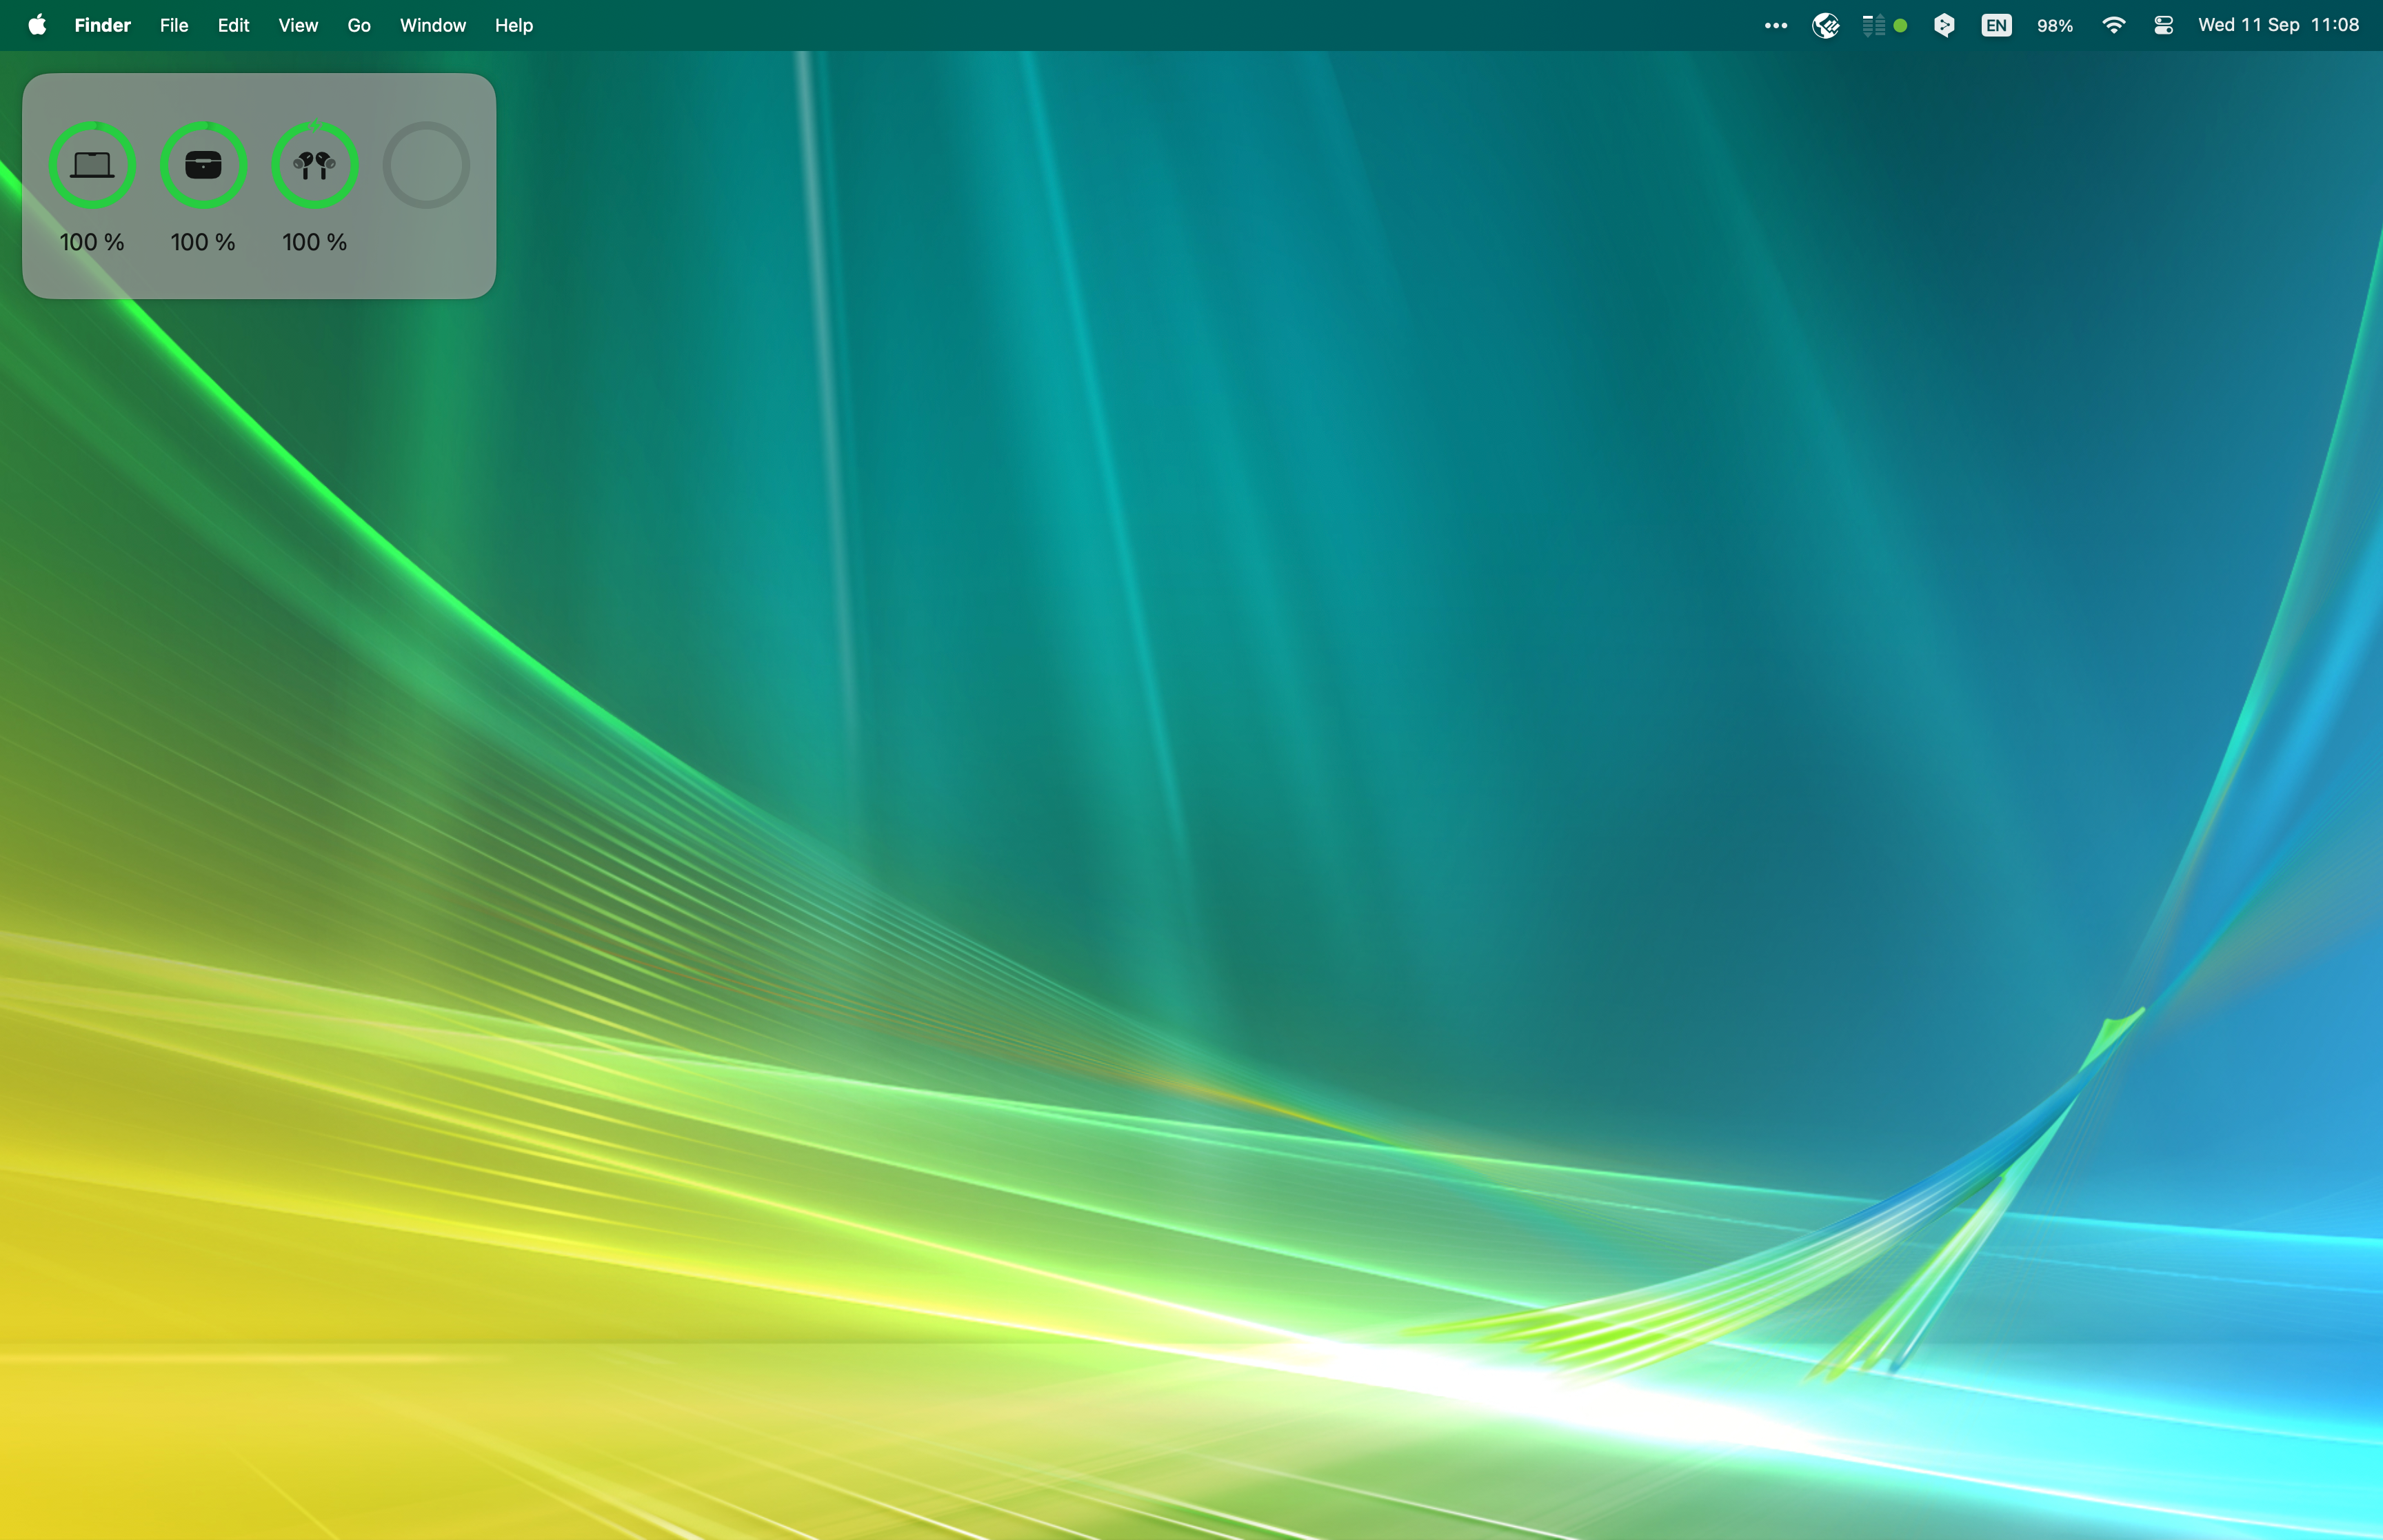Open the Finder menu

point(102,25)
